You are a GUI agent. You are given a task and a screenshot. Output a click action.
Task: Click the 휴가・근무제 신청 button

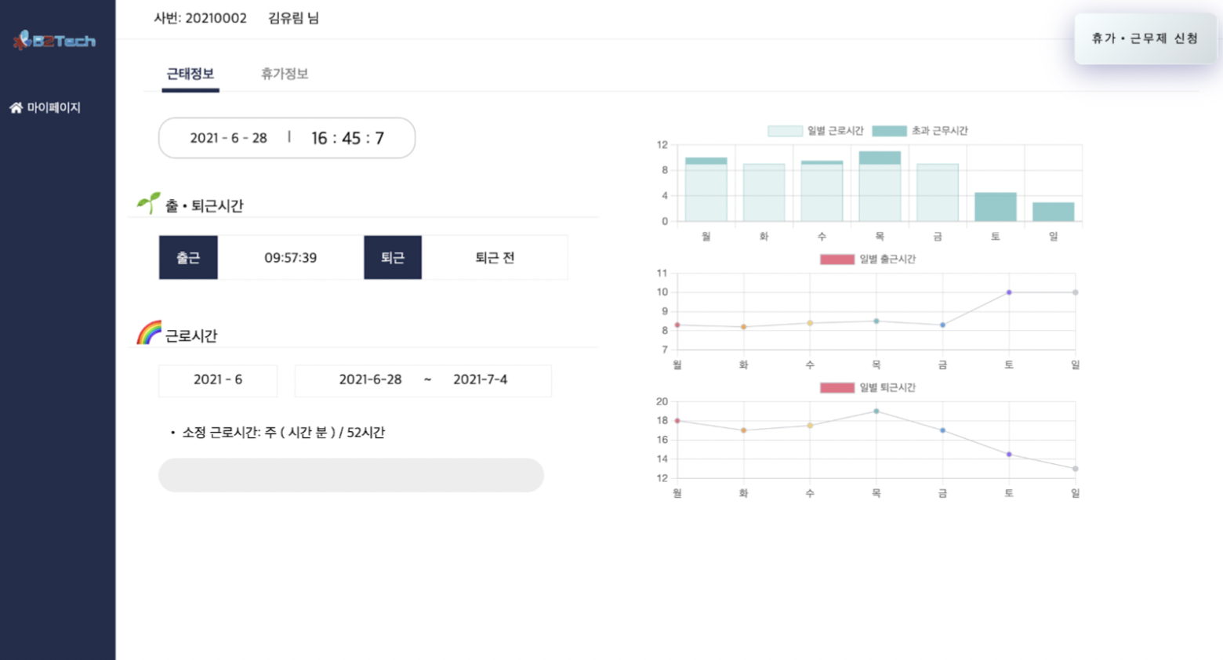point(1144,38)
